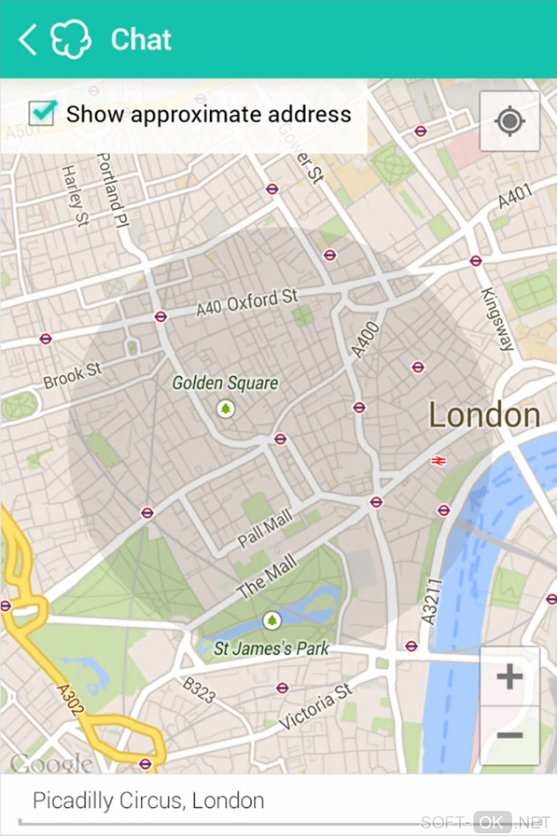Uncheck Show approximate address checkbox
This screenshot has height=836, width=557.
(x=43, y=113)
